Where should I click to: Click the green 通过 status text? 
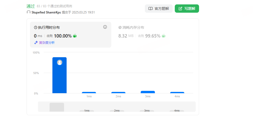[x=31, y=6]
